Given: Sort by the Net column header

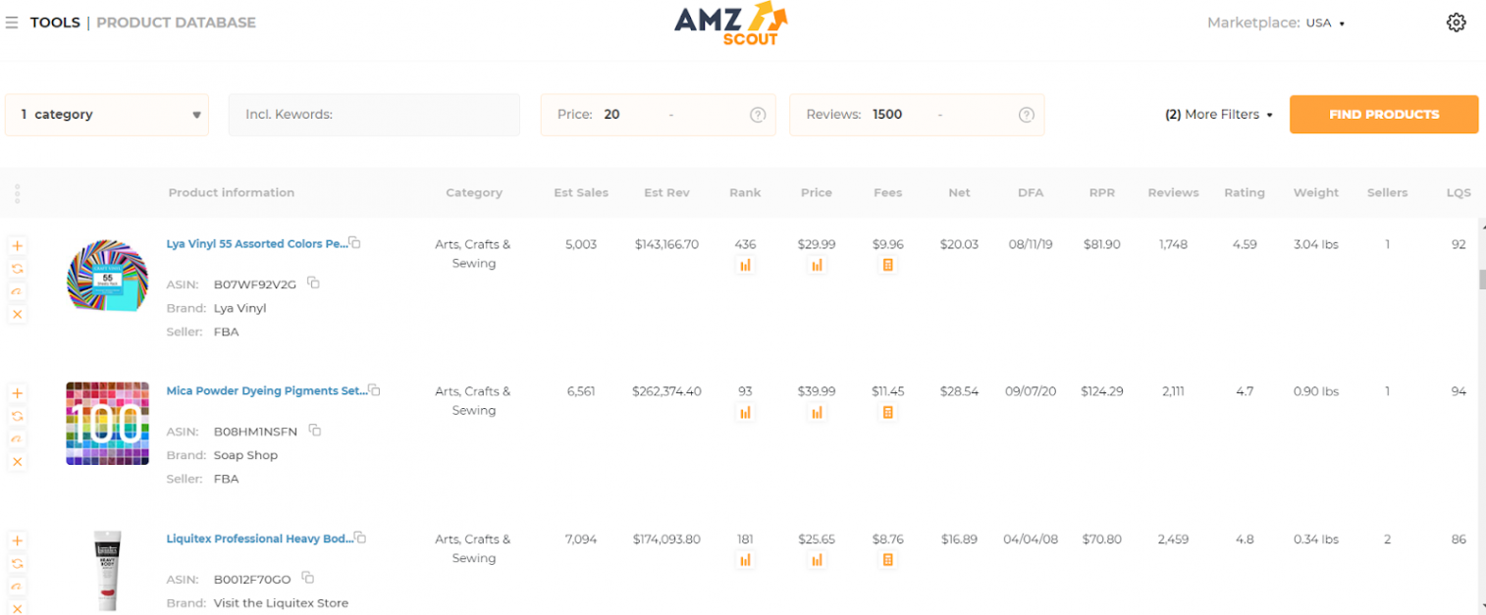Looking at the screenshot, I should tap(959, 193).
